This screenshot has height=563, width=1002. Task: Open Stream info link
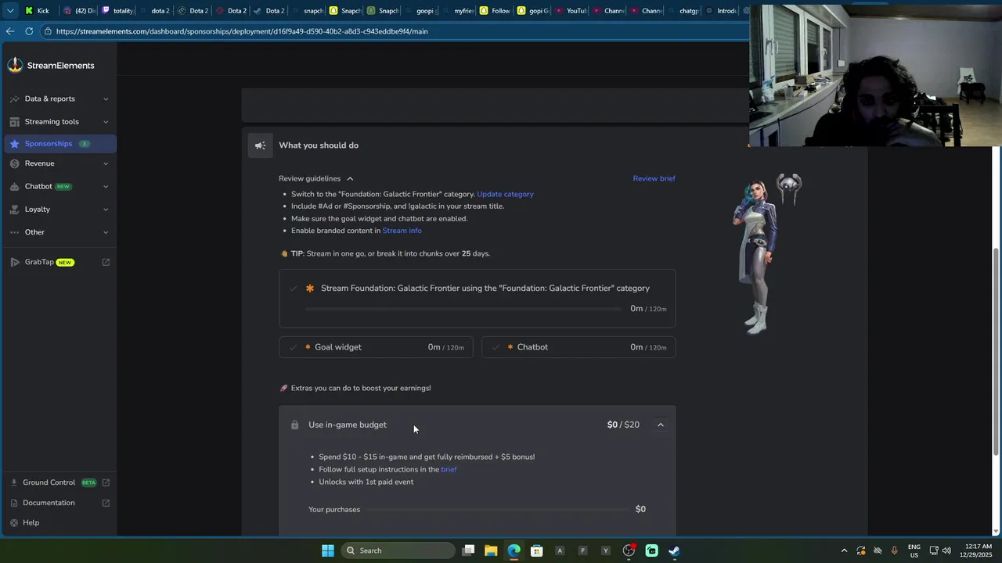click(402, 231)
